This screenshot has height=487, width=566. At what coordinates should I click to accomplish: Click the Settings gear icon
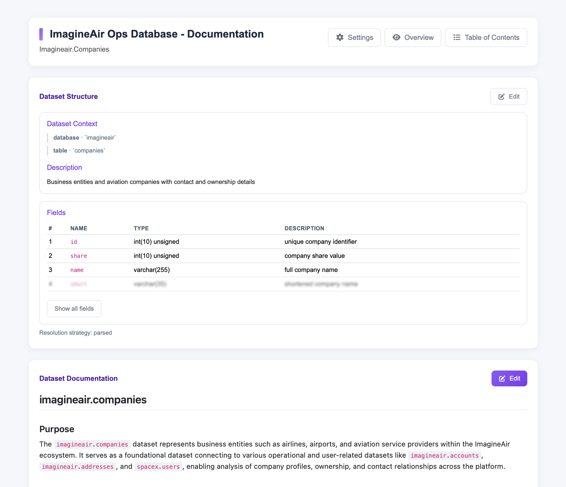click(x=340, y=38)
